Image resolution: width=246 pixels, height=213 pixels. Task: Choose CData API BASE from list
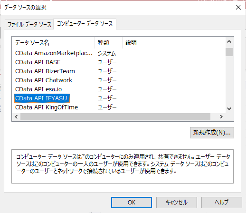(38, 62)
